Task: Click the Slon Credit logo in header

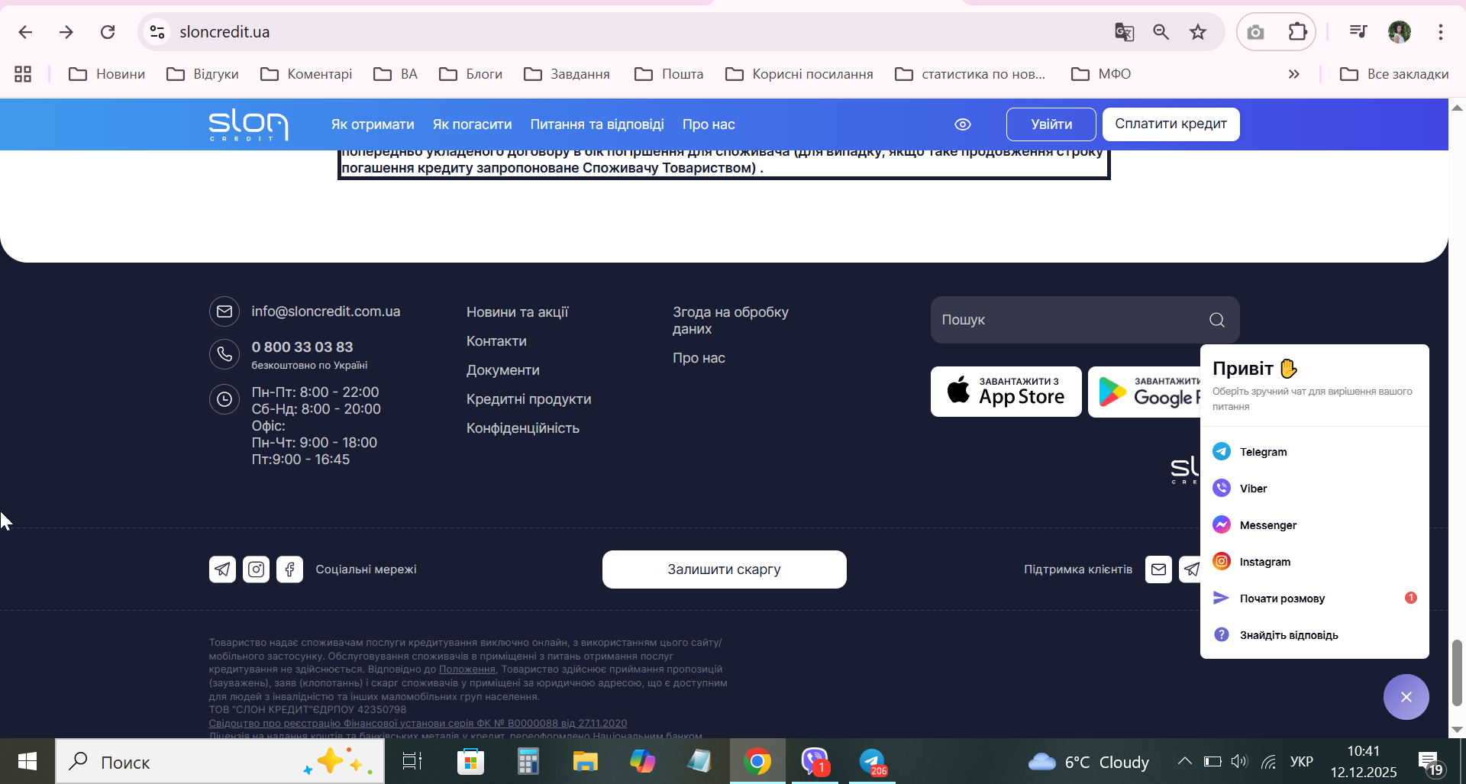Action: tap(248, 124)
